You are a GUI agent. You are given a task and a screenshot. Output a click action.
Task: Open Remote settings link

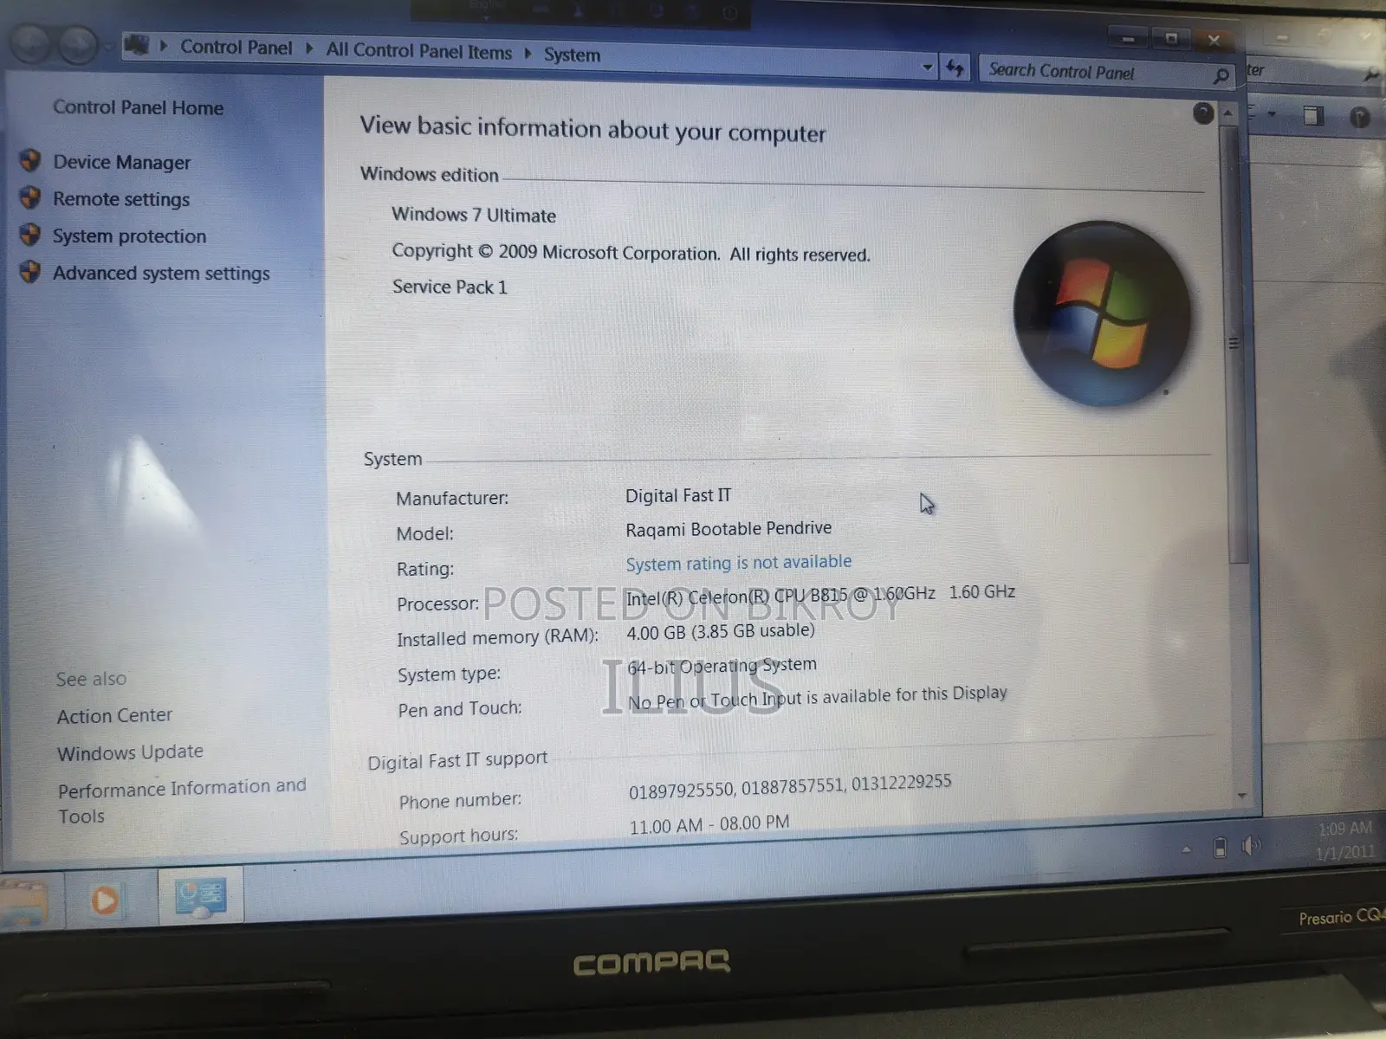pos(121,199)
